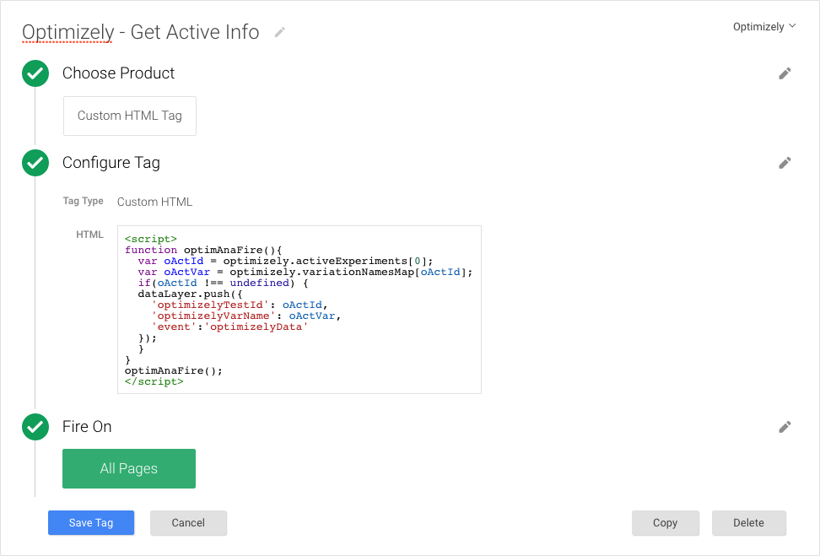The width and height of the screenshot is (820, 556).
Task: Save the tag
Action: [91, 522]
